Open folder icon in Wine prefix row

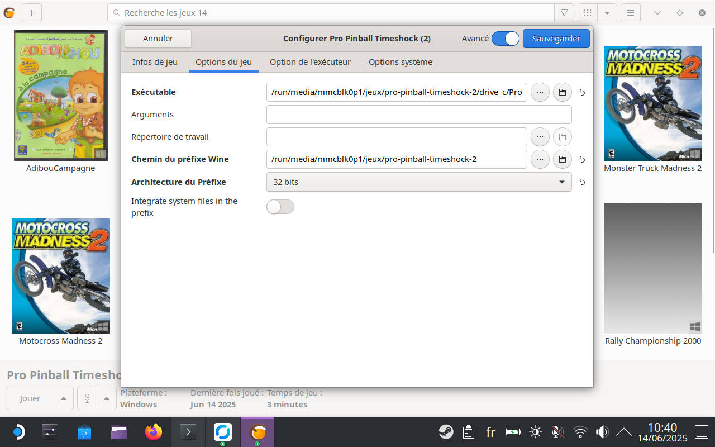point(563,159)
